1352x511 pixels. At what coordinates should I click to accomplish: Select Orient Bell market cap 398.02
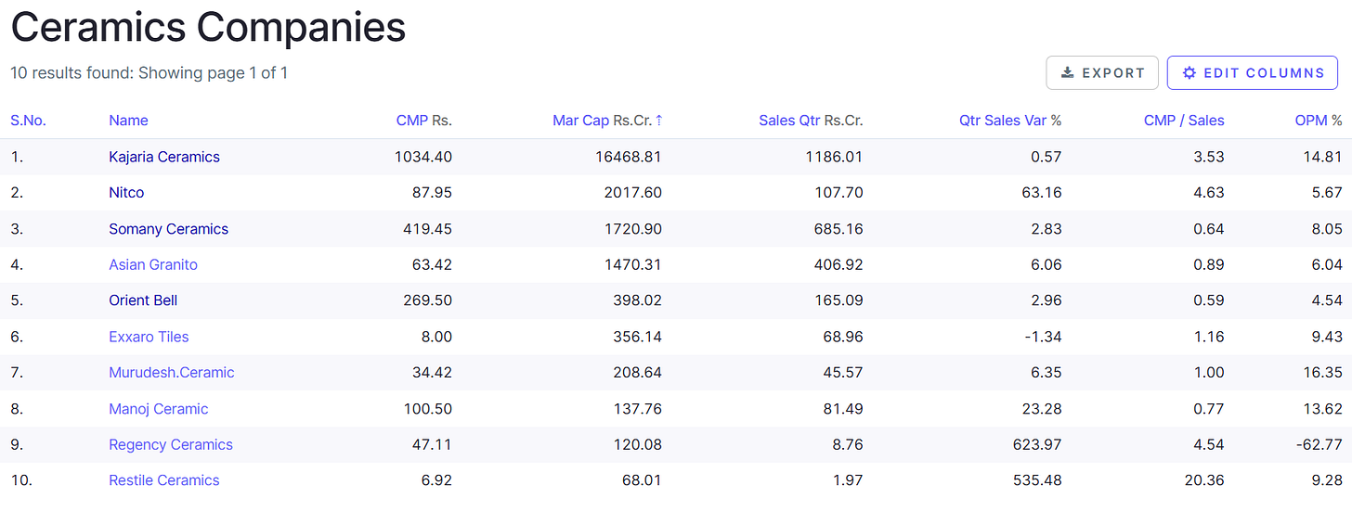(637, 300)
